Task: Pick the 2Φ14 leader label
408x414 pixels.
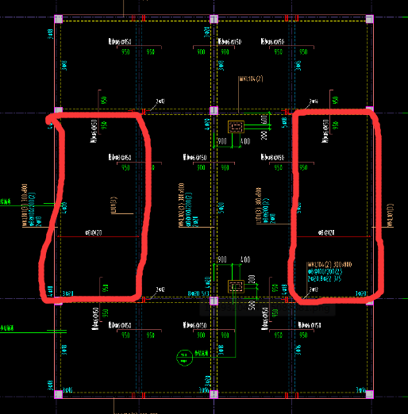Action: tap(314, 102)
